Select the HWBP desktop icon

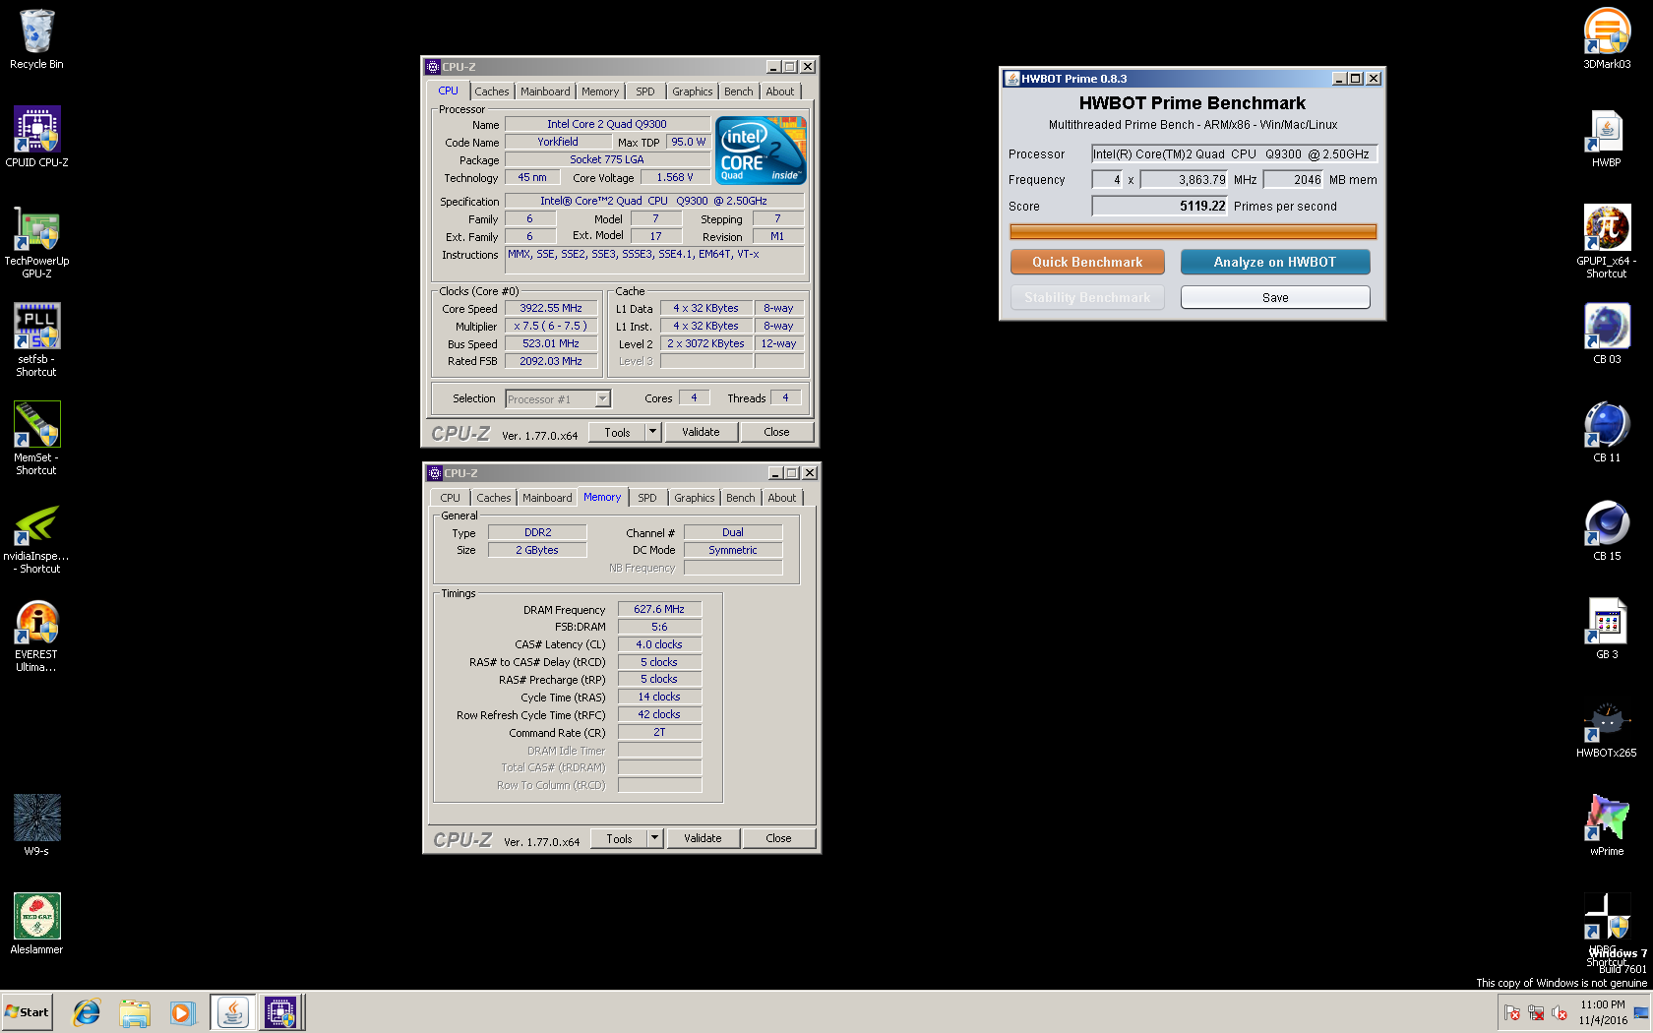coord(1607,138)
